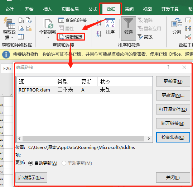The height and width of the screenshot is (187, 193).
Task: Click the From Text/CSV icon
Action: (21, 20)
